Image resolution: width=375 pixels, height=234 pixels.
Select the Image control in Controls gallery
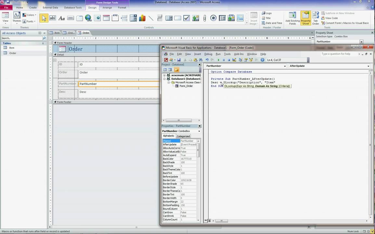pyautogui.click(x=240, y=18)
